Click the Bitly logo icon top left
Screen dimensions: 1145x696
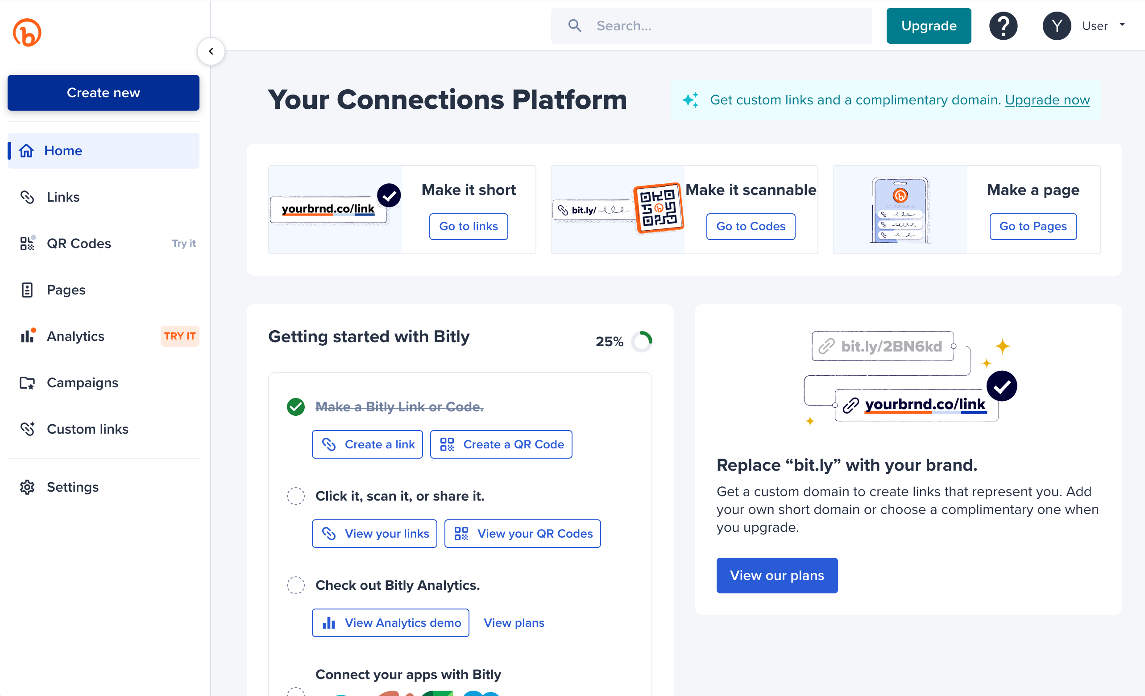(x=27, y=32)
